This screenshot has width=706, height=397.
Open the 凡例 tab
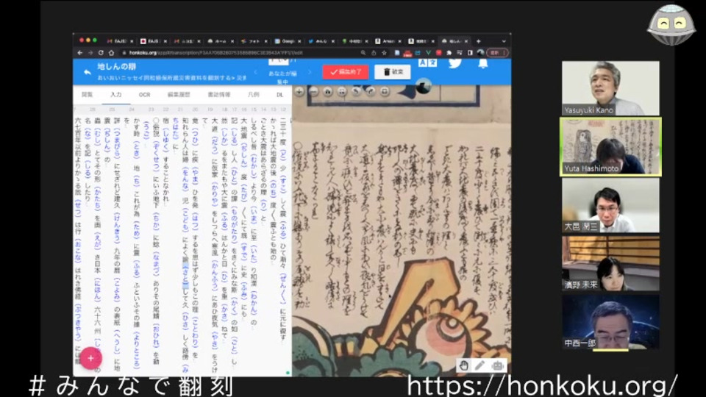click(254, 95)
